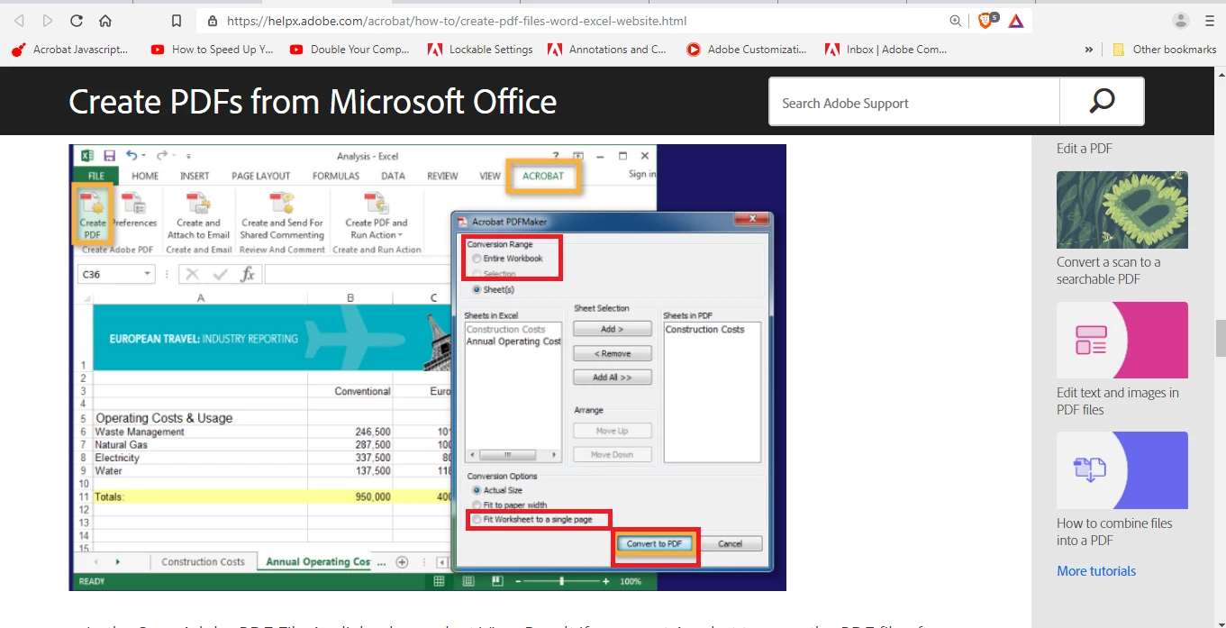The width and height of the screenshot is (1226, 628).
Task: Open the Other bookmarks folder
Action: click(x=1165, y=50)
